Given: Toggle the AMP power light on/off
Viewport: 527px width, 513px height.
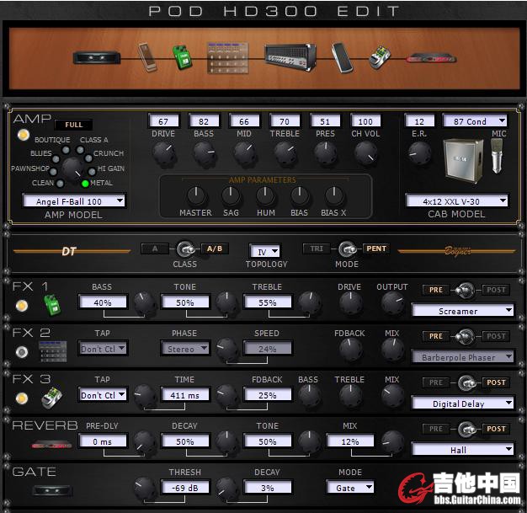Looking at the screenshot, I should click(22, 136).
